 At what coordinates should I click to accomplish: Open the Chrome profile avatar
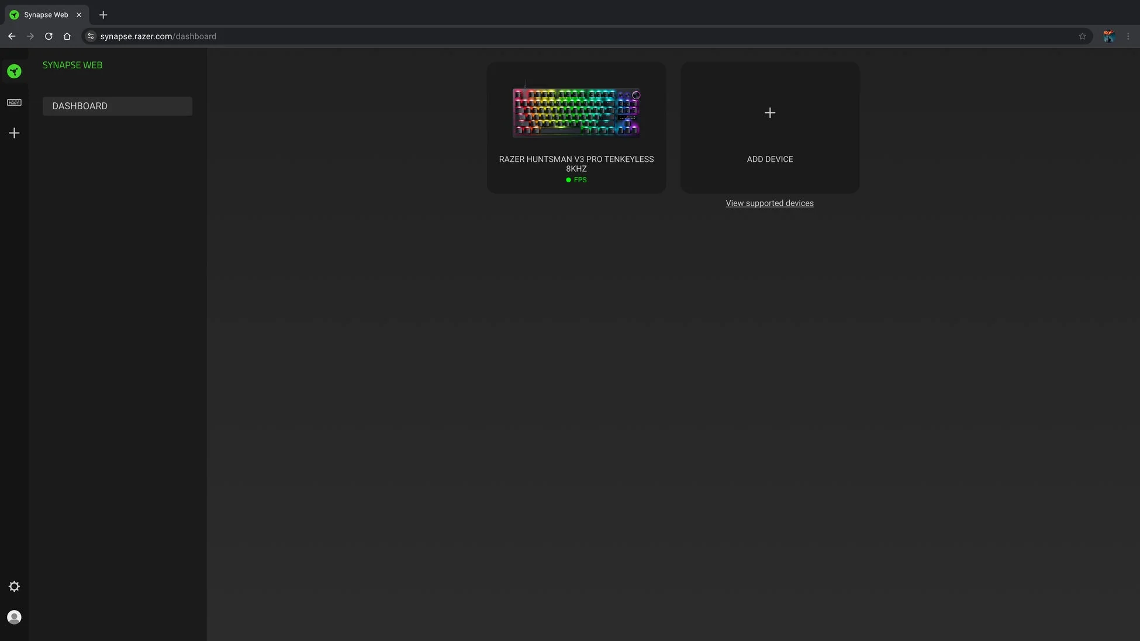(x=1108, y=36)
